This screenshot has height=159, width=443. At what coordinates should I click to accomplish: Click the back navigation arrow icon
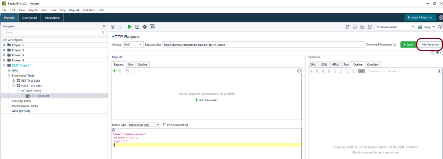tap(113, 27)
